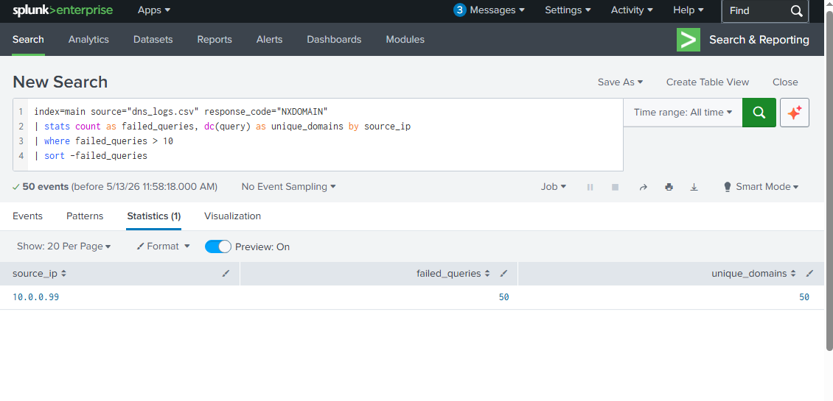Share the search job
This screenshot has width=833, height=401.
pyautogui.click(x=644, y=187)
